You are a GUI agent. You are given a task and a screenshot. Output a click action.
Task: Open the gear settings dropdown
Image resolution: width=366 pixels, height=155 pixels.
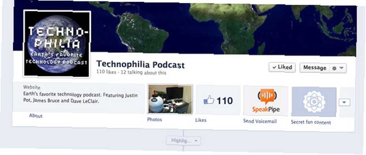pos(338,68)
